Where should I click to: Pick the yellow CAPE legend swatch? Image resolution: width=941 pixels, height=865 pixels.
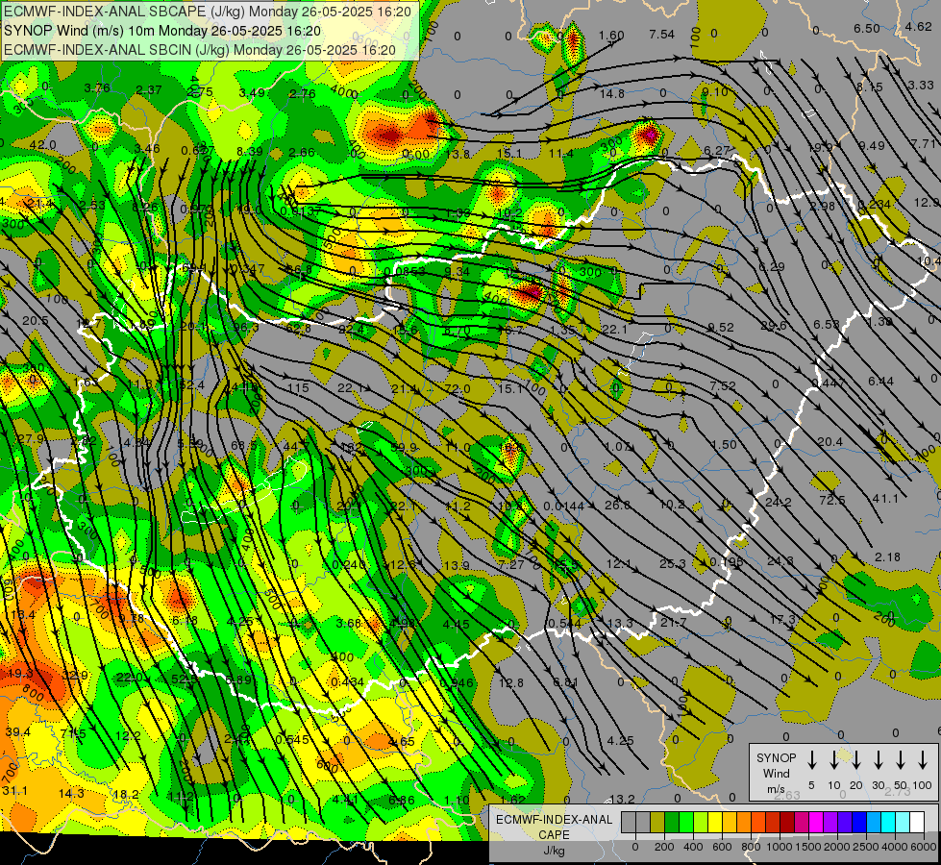pos(715,822)
